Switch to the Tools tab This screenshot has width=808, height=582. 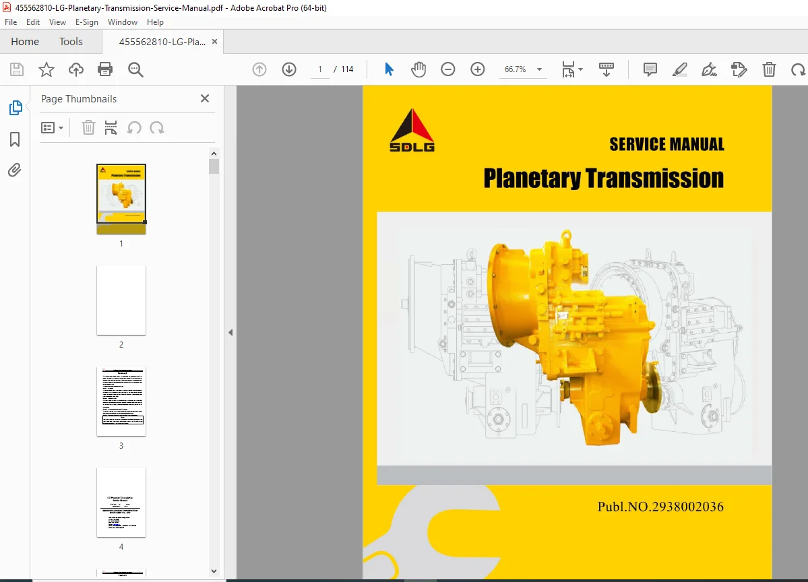[x=71, y=41]
